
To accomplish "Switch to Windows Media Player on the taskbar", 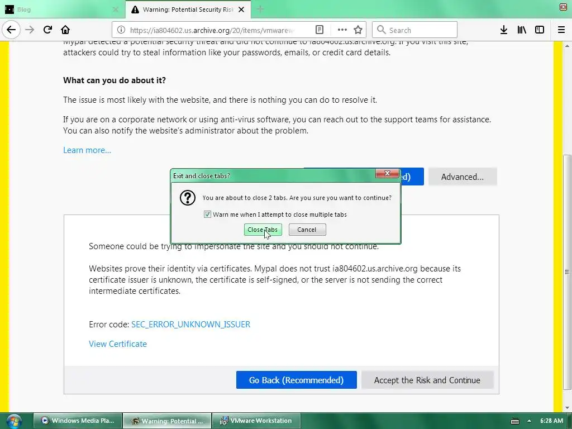I will (77, 421).
